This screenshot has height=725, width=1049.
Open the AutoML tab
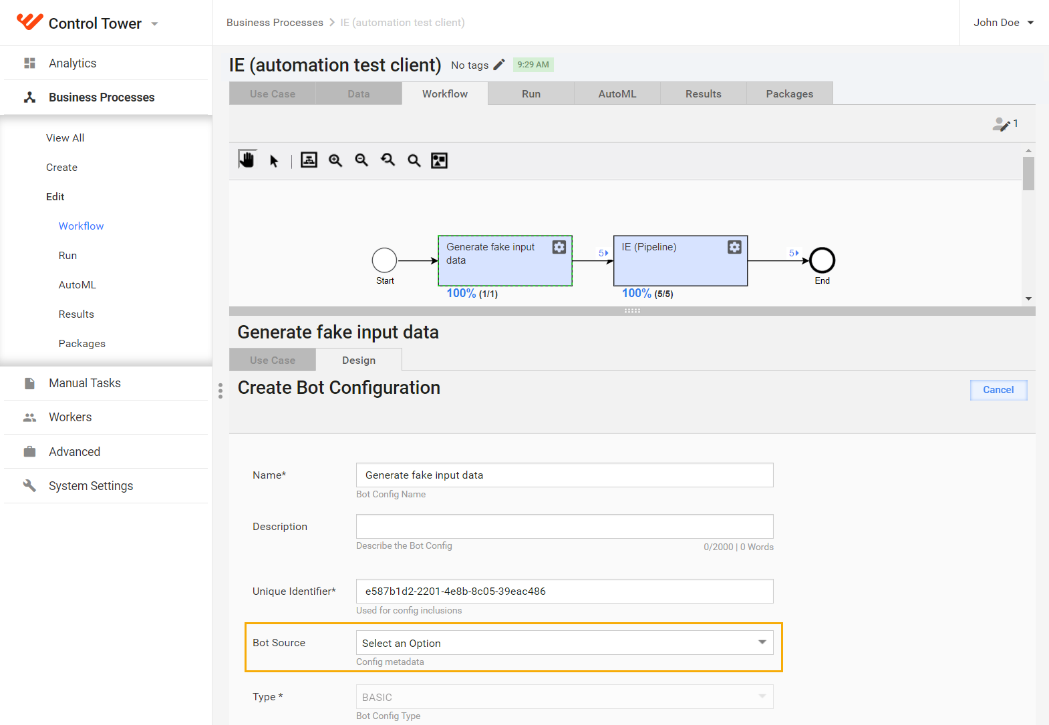tap(617, 93)
